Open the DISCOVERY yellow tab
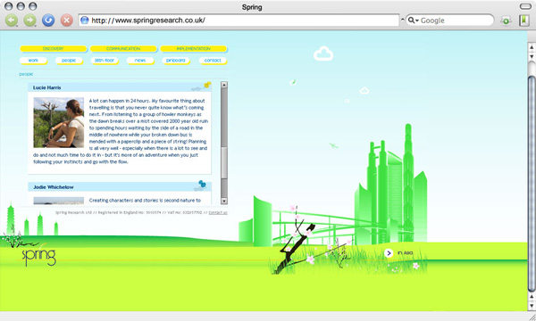Image resolution: width=536 pixels, height=321 pixels. coord(54,49)
